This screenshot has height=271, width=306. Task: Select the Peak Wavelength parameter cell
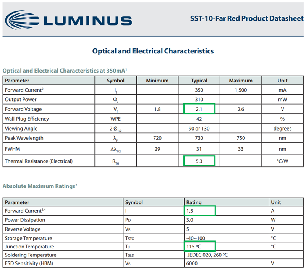[24, 138]
